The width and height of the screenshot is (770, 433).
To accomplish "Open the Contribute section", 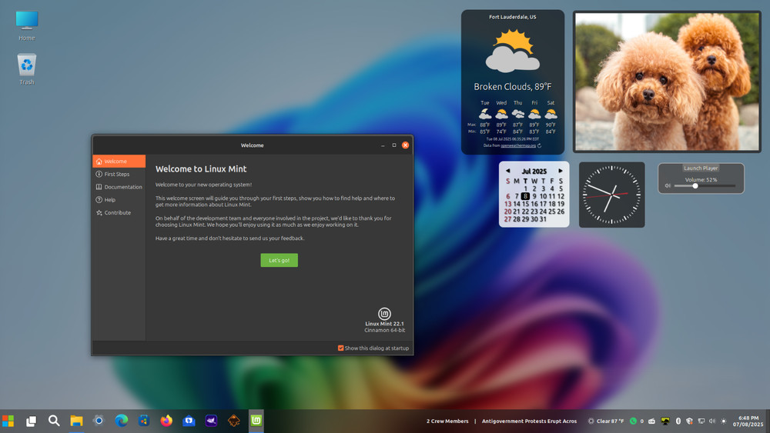I will [x=119, y=212].
